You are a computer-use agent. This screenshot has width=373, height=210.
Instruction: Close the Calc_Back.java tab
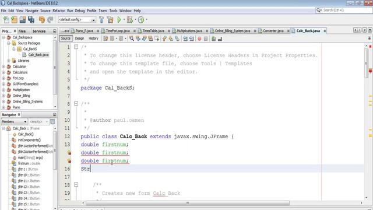click(x=325, y=31)
